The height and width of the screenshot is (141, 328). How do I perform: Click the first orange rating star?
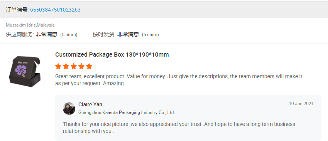(58, 67)
